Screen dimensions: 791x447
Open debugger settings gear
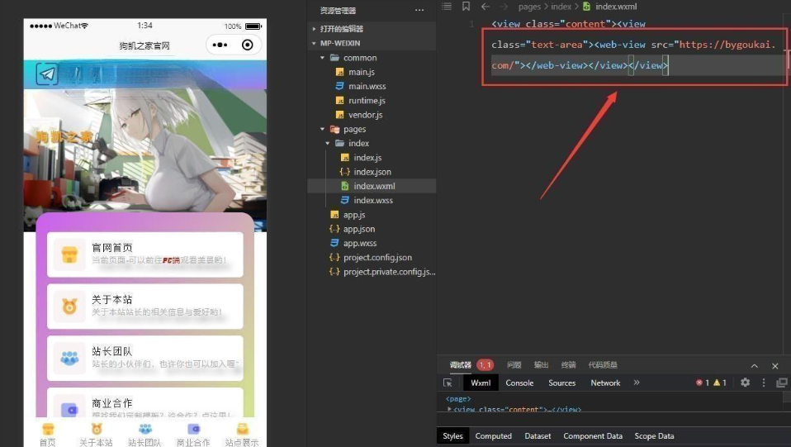[745, 383]
